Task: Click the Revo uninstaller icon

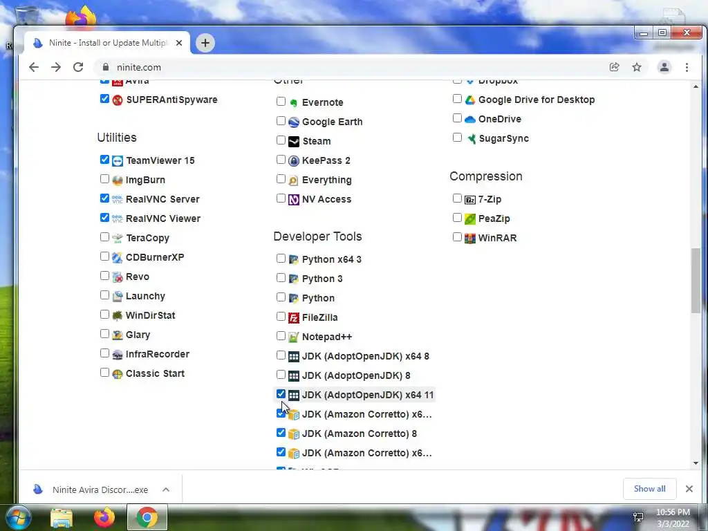Action: [118, 277]
